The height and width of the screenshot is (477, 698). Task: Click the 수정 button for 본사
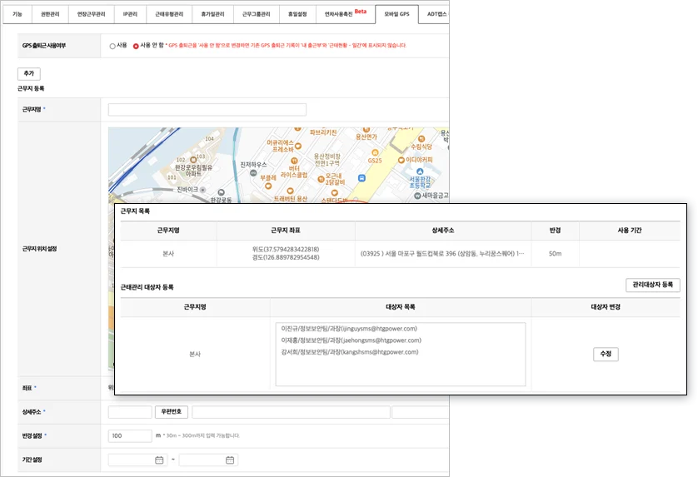[606, 354]
